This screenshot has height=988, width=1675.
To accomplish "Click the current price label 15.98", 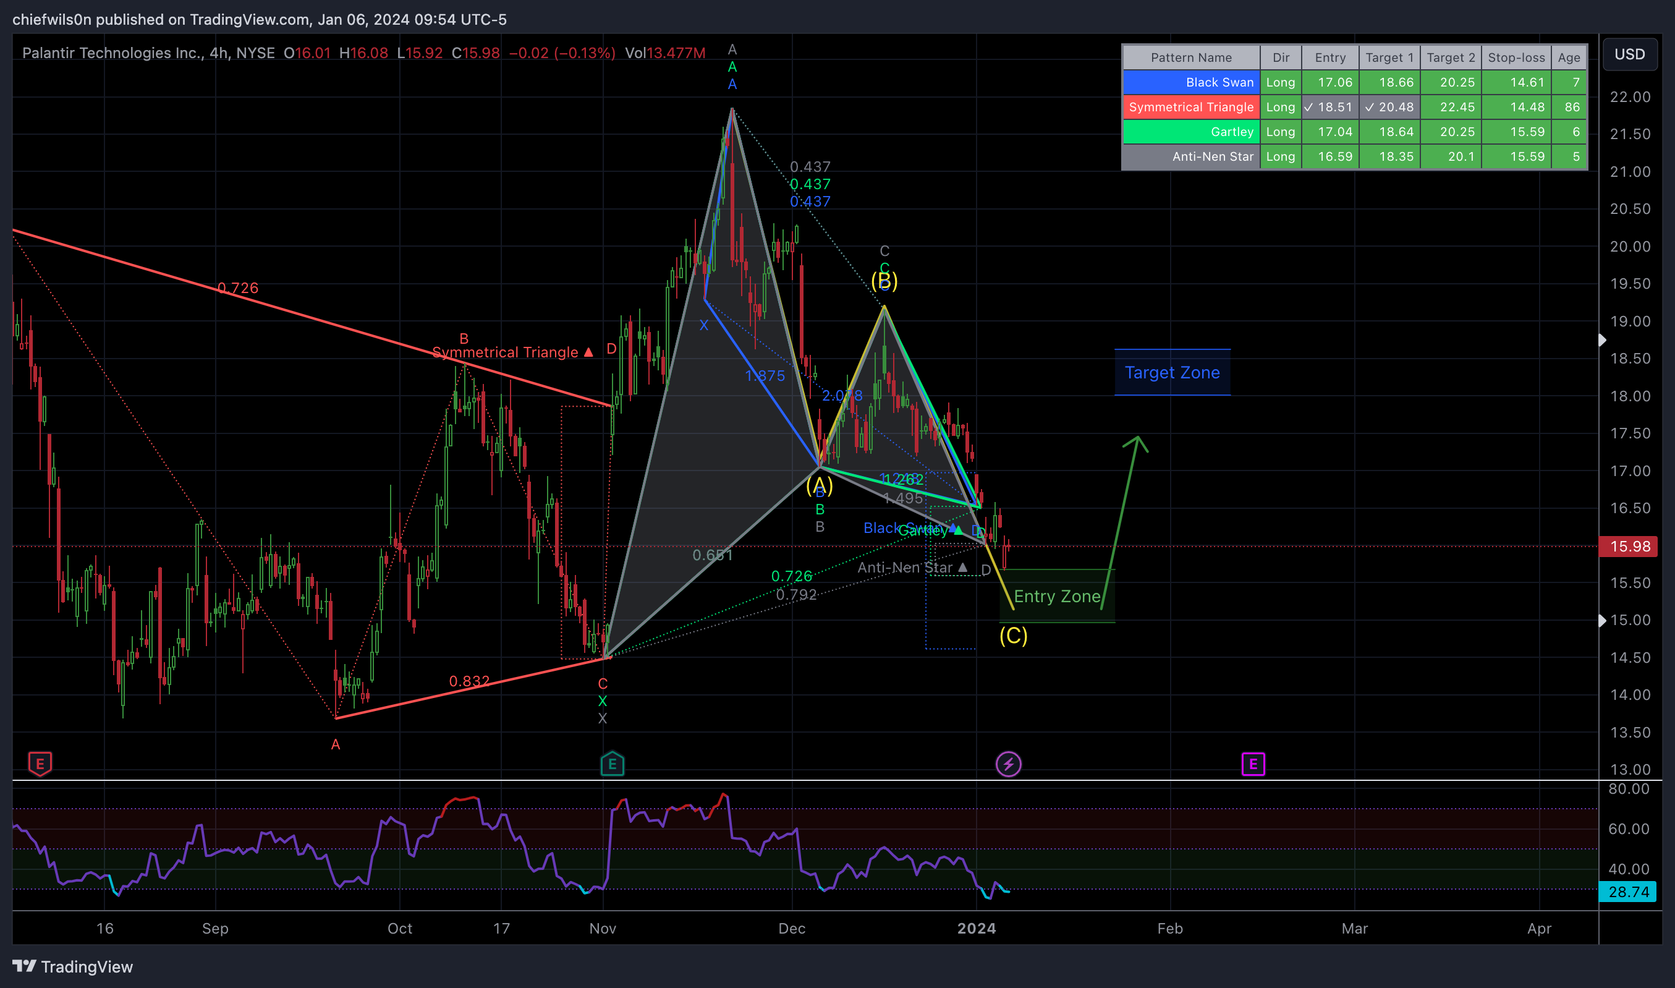I will [1629, 547].
